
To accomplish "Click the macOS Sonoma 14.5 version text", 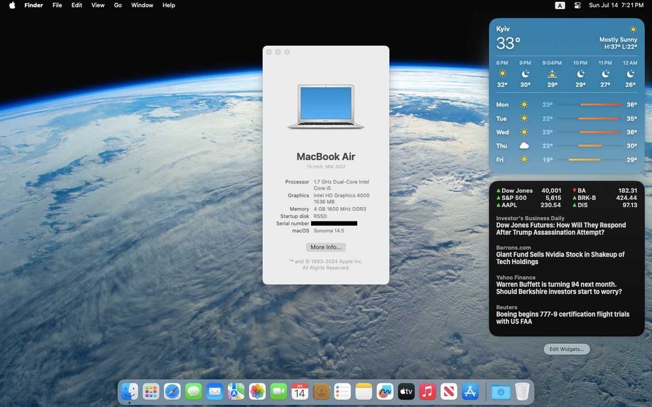I will point(329,231).
